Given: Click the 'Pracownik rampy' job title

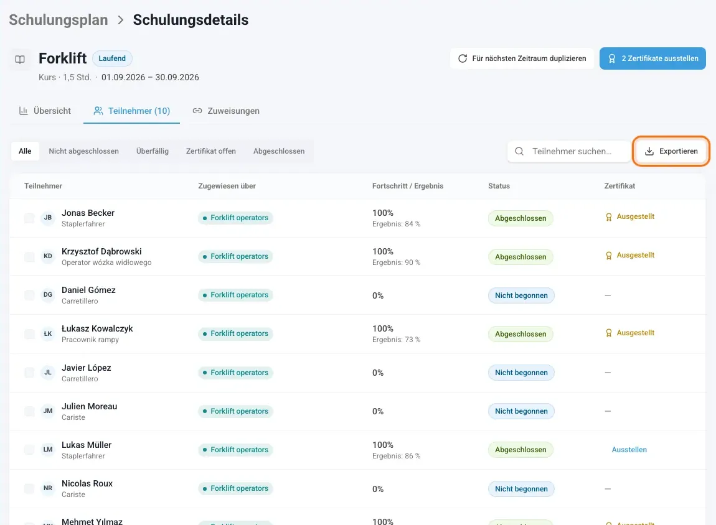Looking at the screenshot, I should point(90,340).
